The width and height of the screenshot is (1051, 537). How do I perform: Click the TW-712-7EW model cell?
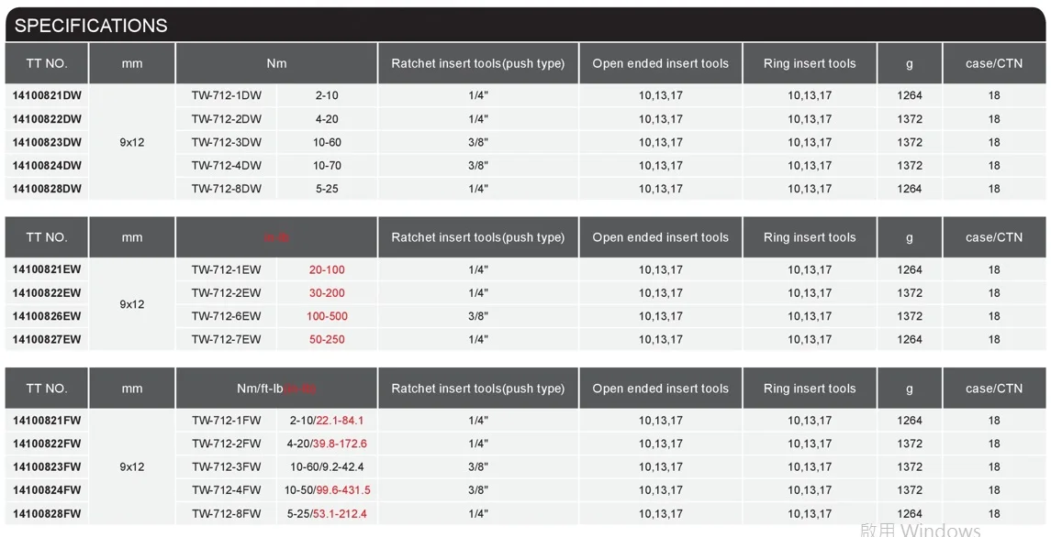pyautogui.click(x=226, y=339)
